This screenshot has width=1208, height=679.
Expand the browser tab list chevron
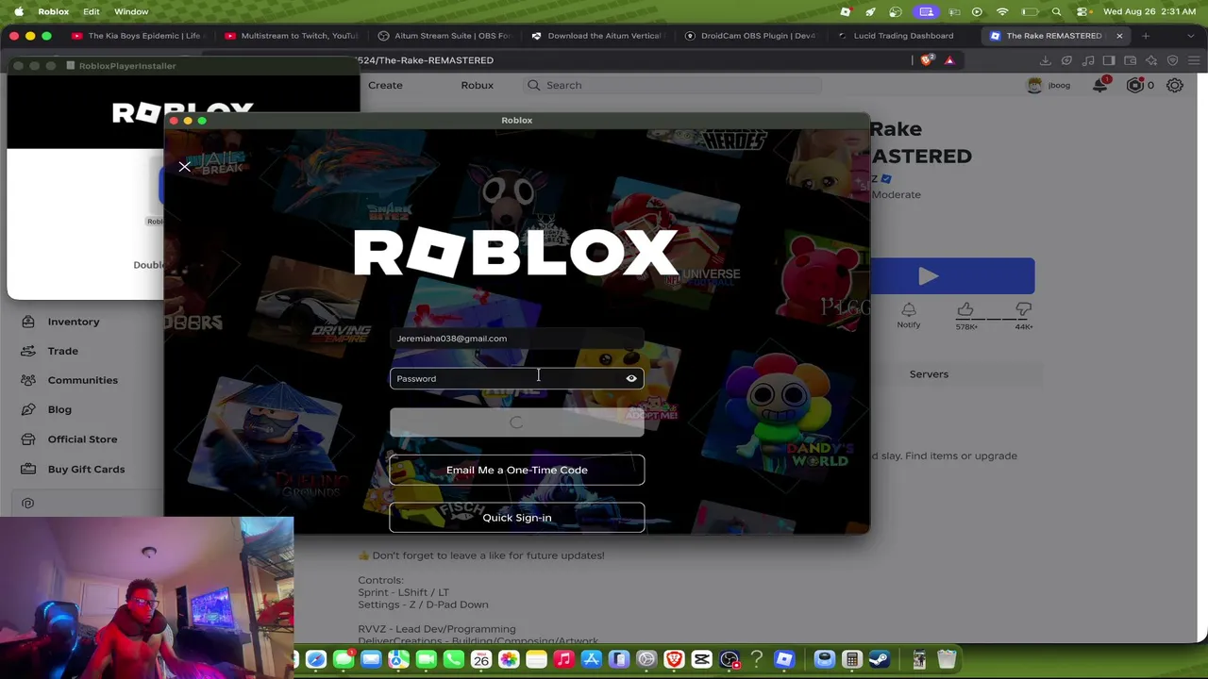[1192, 36]
